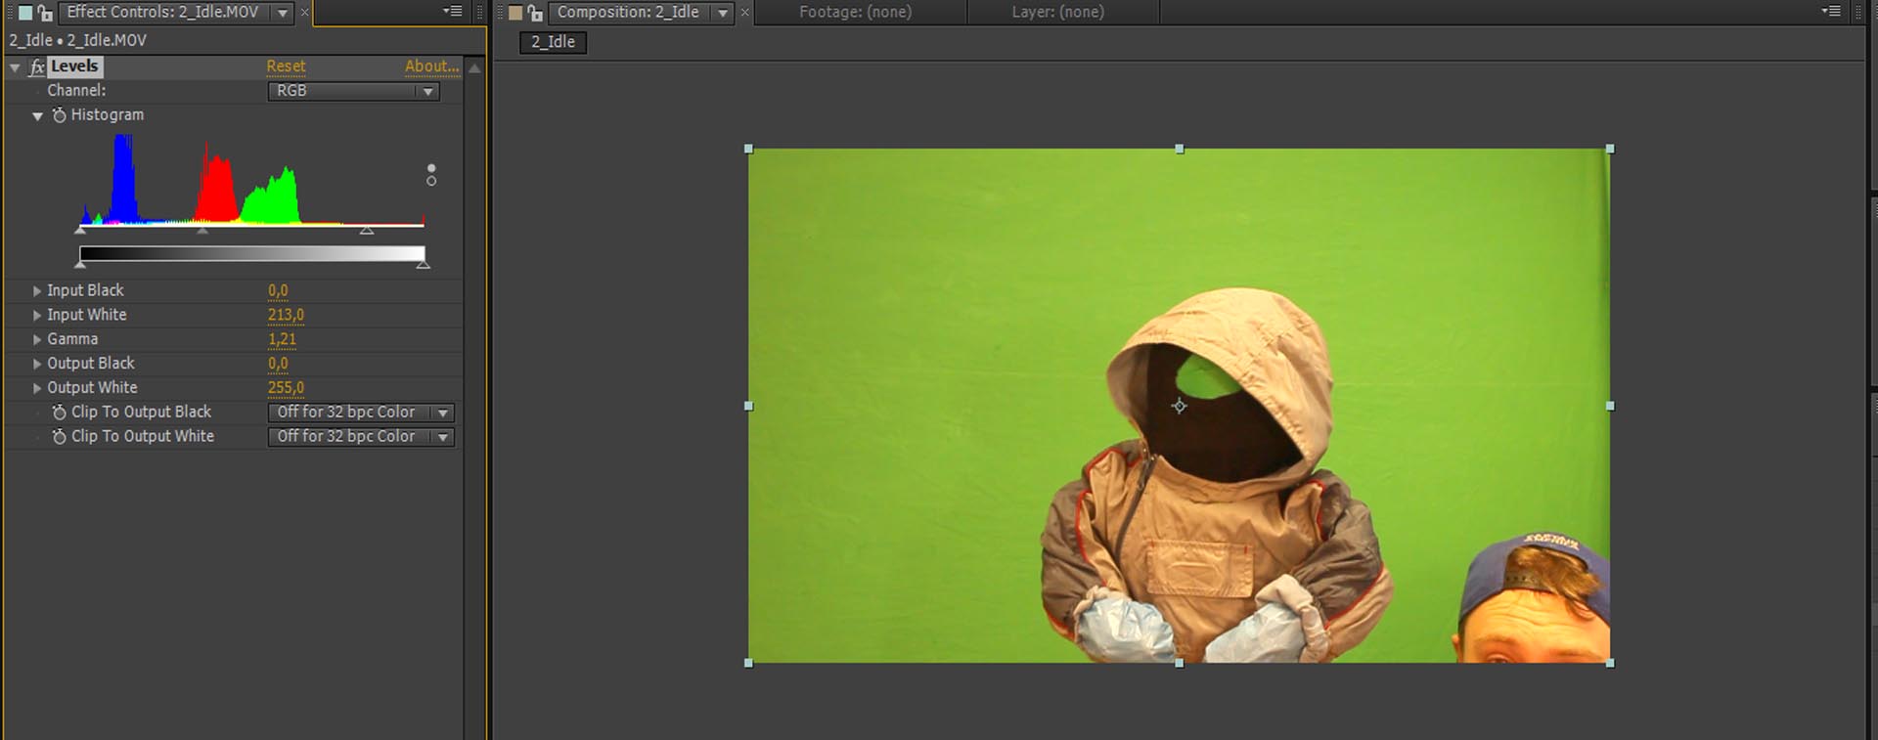Viewport: 1878px width, 740px height.
Task: Toggle the Composition viewer lock icon
Action: tap(534, 13)
